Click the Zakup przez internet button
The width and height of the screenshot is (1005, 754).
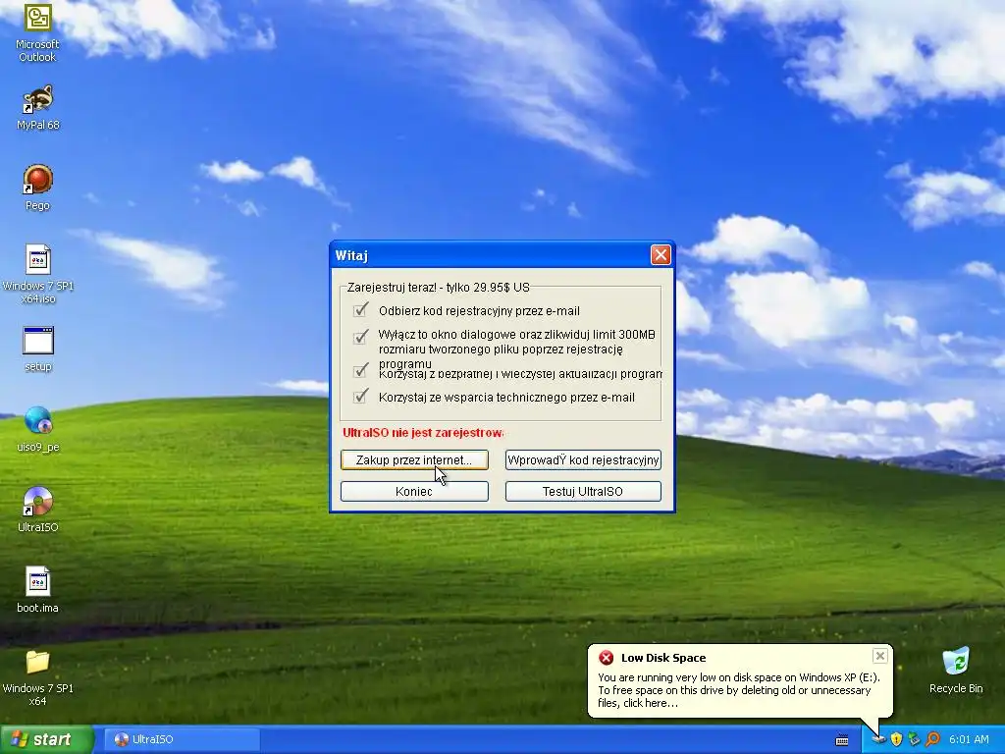[414, 459]
